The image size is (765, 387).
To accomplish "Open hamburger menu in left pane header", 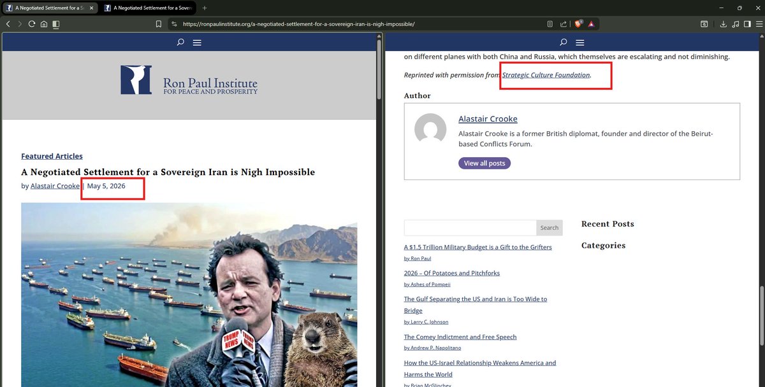I will (197, 43).
